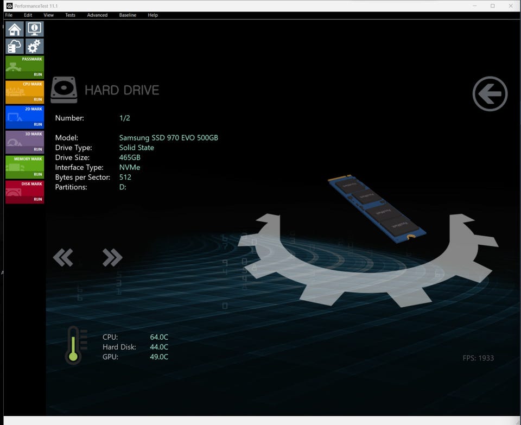Go to the Home screen icon
The width and height of the screenshot is (521, 425).
15,29
